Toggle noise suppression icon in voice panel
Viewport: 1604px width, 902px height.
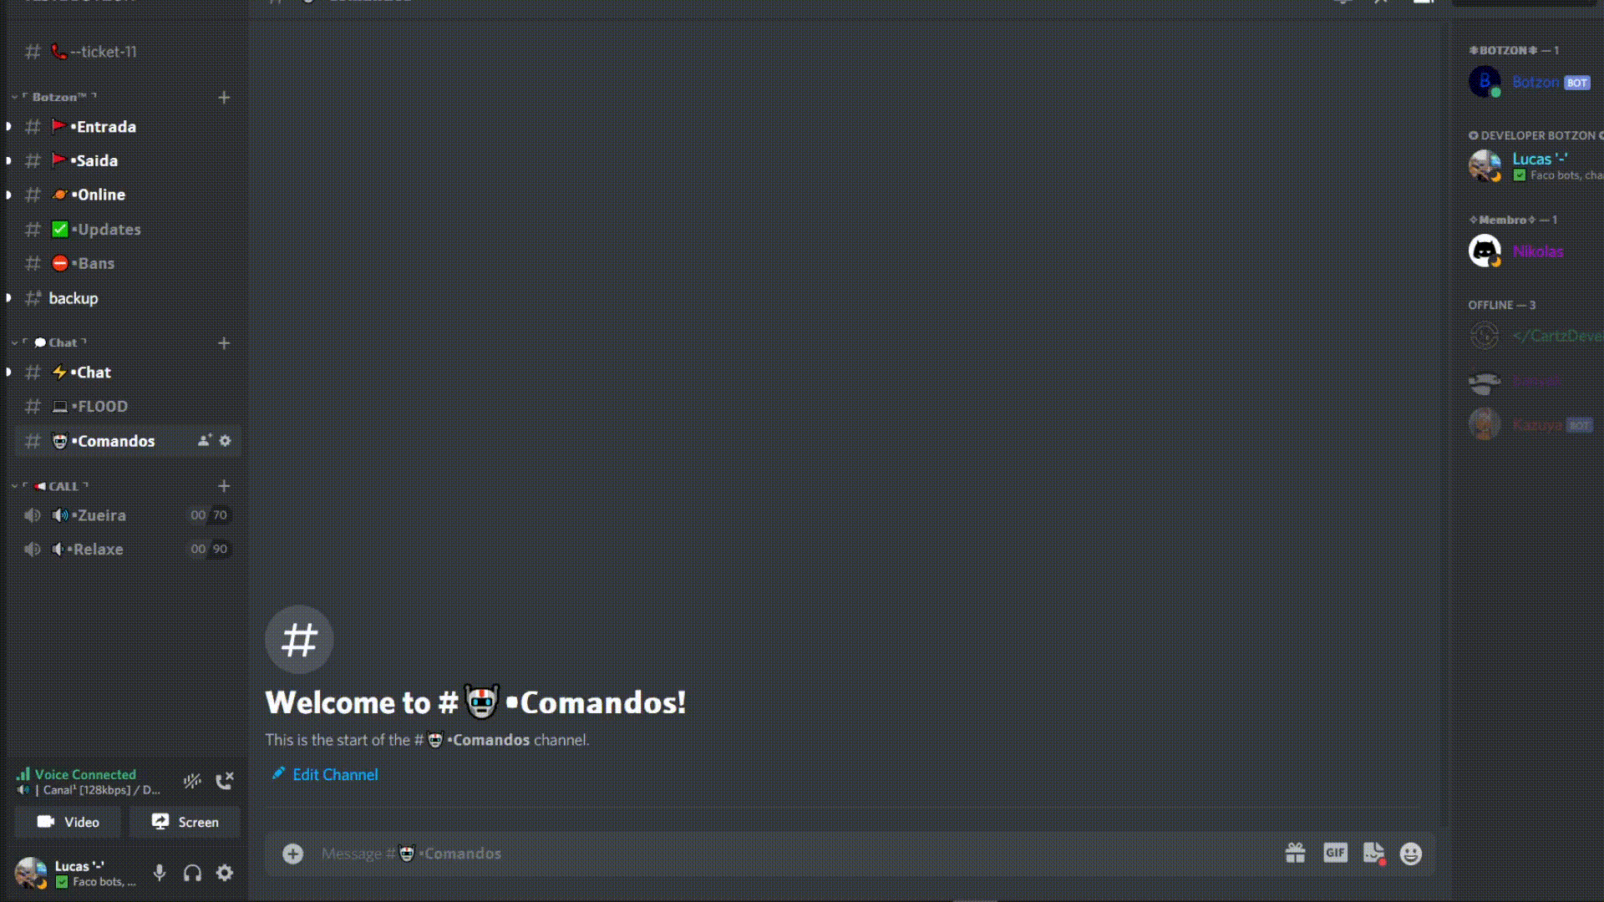pyautogui.click(x=192, y=781)
